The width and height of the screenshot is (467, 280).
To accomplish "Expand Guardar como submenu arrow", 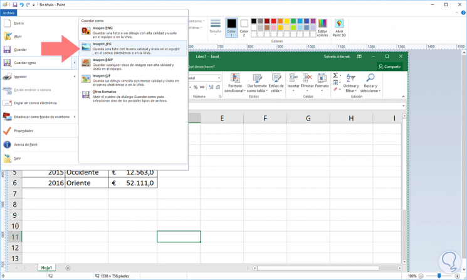I will click(75, 63).
